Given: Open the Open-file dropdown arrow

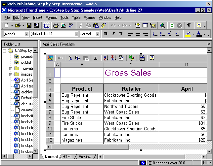Looking at the screenshot, I should [23, 25].
